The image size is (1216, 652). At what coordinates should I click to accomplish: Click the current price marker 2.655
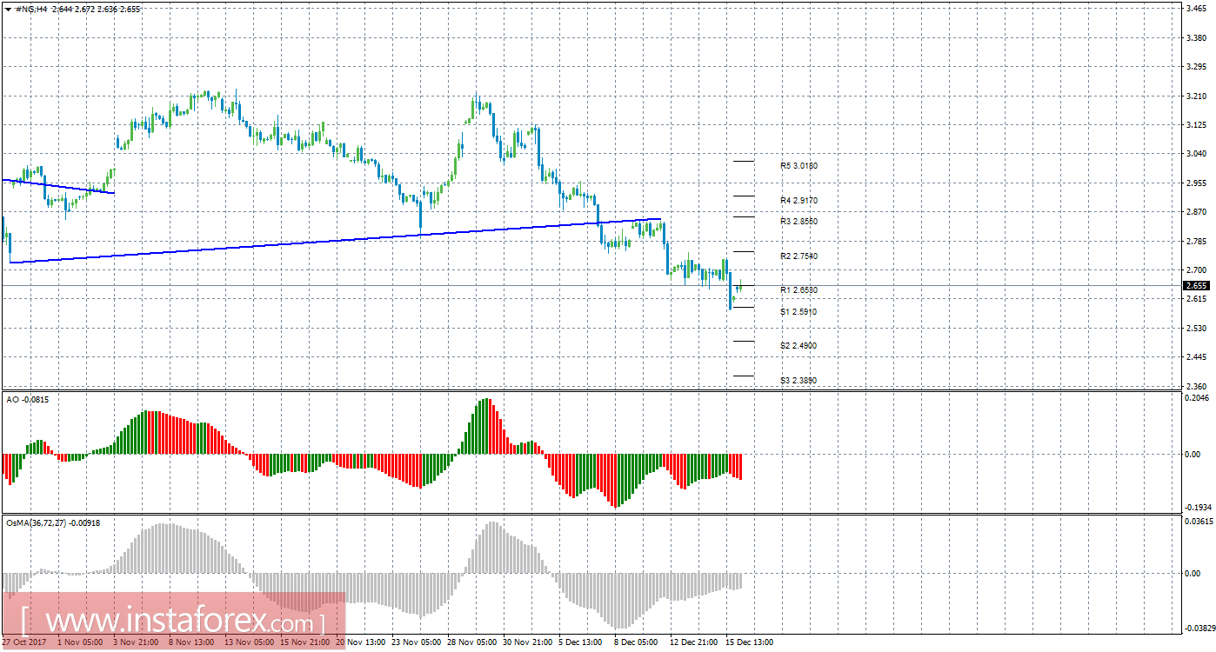[x=1197, y=285]
